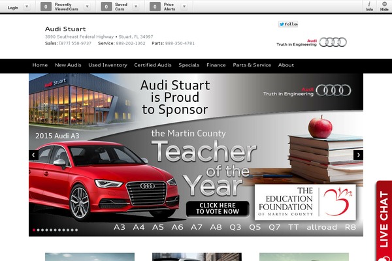Open the Specials menu
Screen dimensions: 392x261
pyautogui.click(x=189, y=65)
